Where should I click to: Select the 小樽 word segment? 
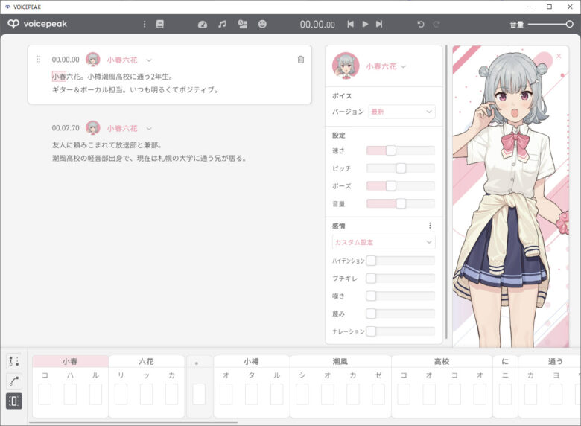click(251, 361)
